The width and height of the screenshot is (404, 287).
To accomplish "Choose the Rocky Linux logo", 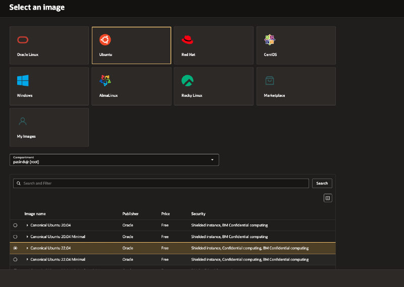I will coord(187,81).
